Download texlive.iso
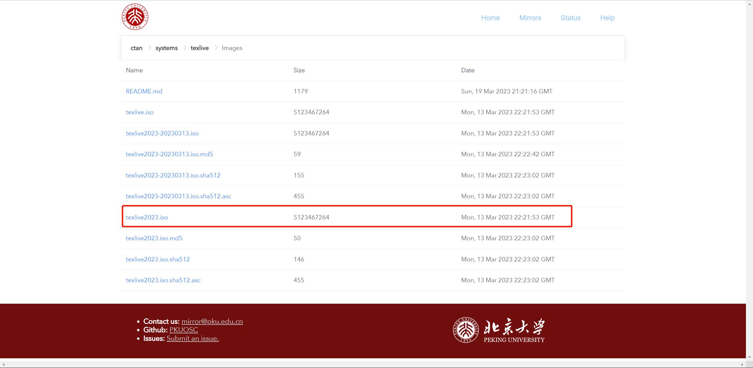 (x=140, y=112)
